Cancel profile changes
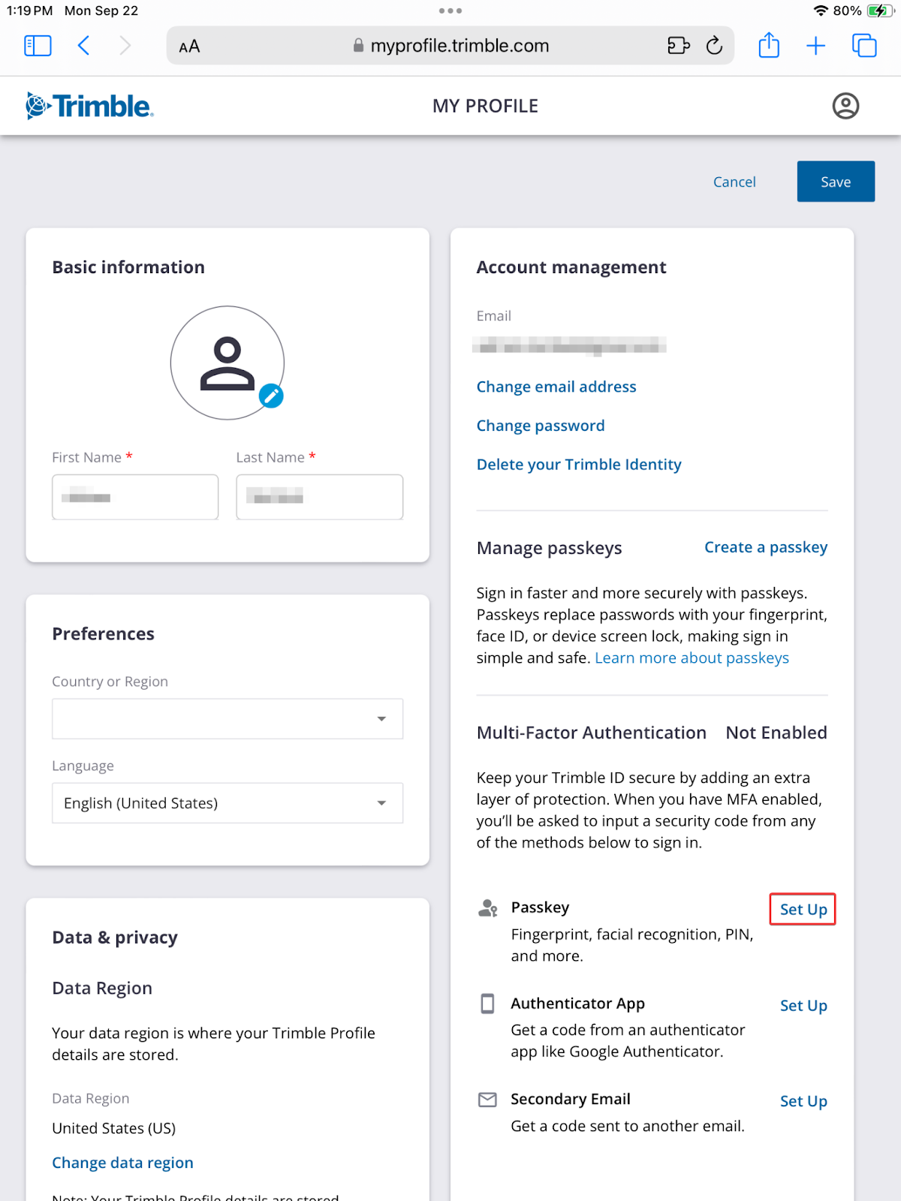Screen dimensions: 901x1201 [734, 182]
